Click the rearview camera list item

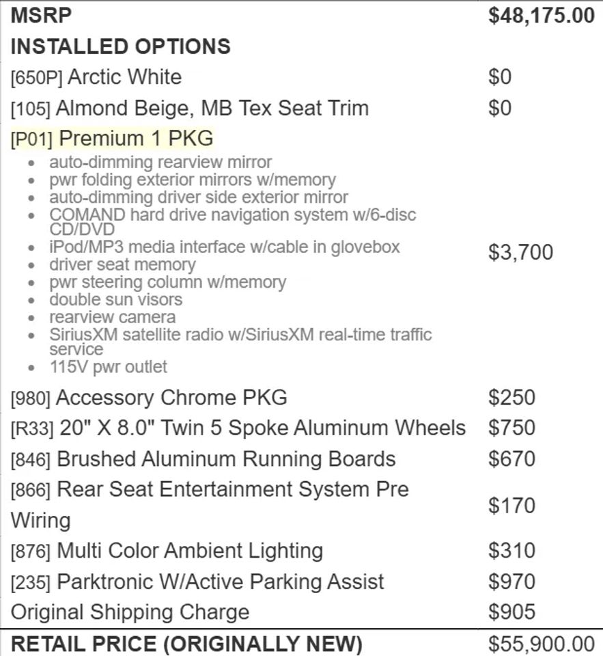click(x=113, y=317)
